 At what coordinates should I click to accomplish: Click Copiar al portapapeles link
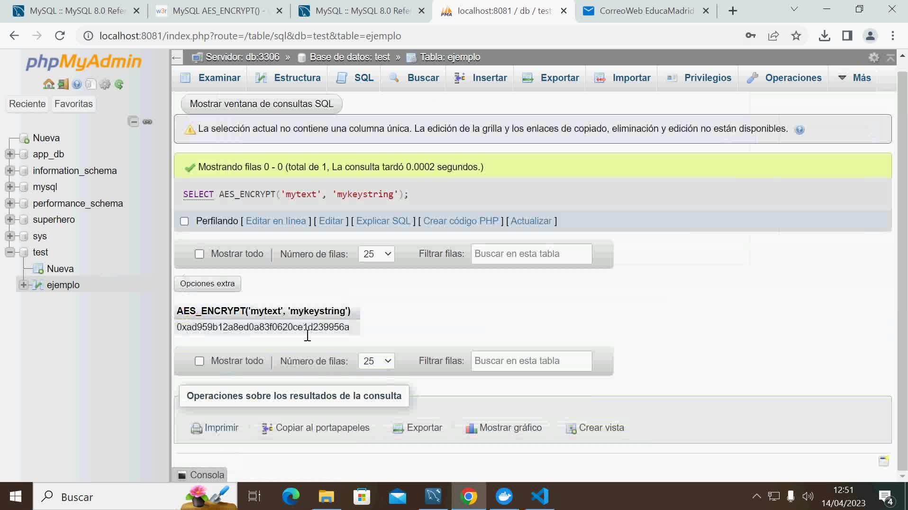(x=316, y=428)
